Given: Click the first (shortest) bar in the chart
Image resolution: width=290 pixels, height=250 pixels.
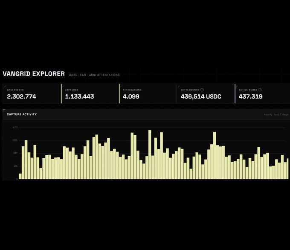Looking at the screenshot, I should [x=20, y=176].
